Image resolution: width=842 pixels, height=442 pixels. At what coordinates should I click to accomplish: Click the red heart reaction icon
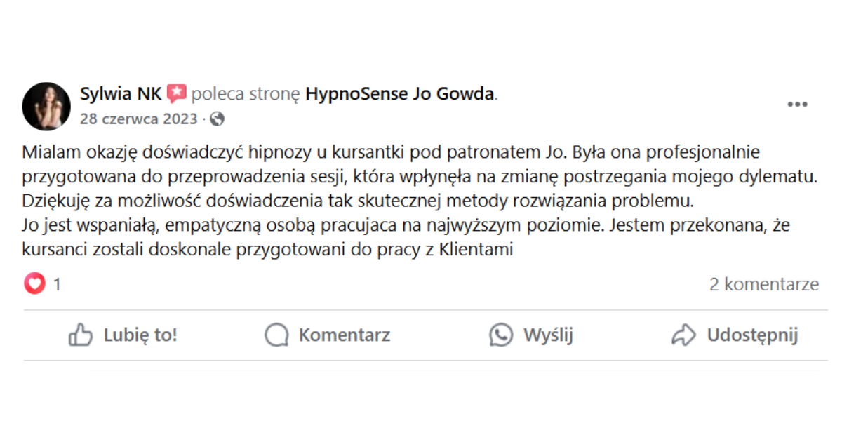pos(34,284)
